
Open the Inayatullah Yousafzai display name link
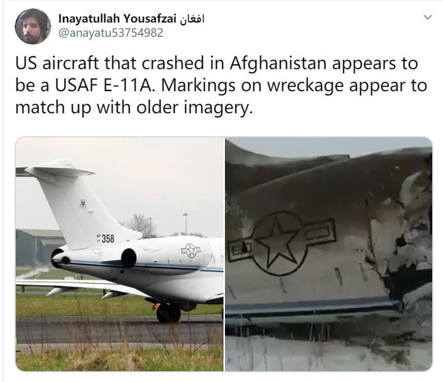[x=117, y=18]
